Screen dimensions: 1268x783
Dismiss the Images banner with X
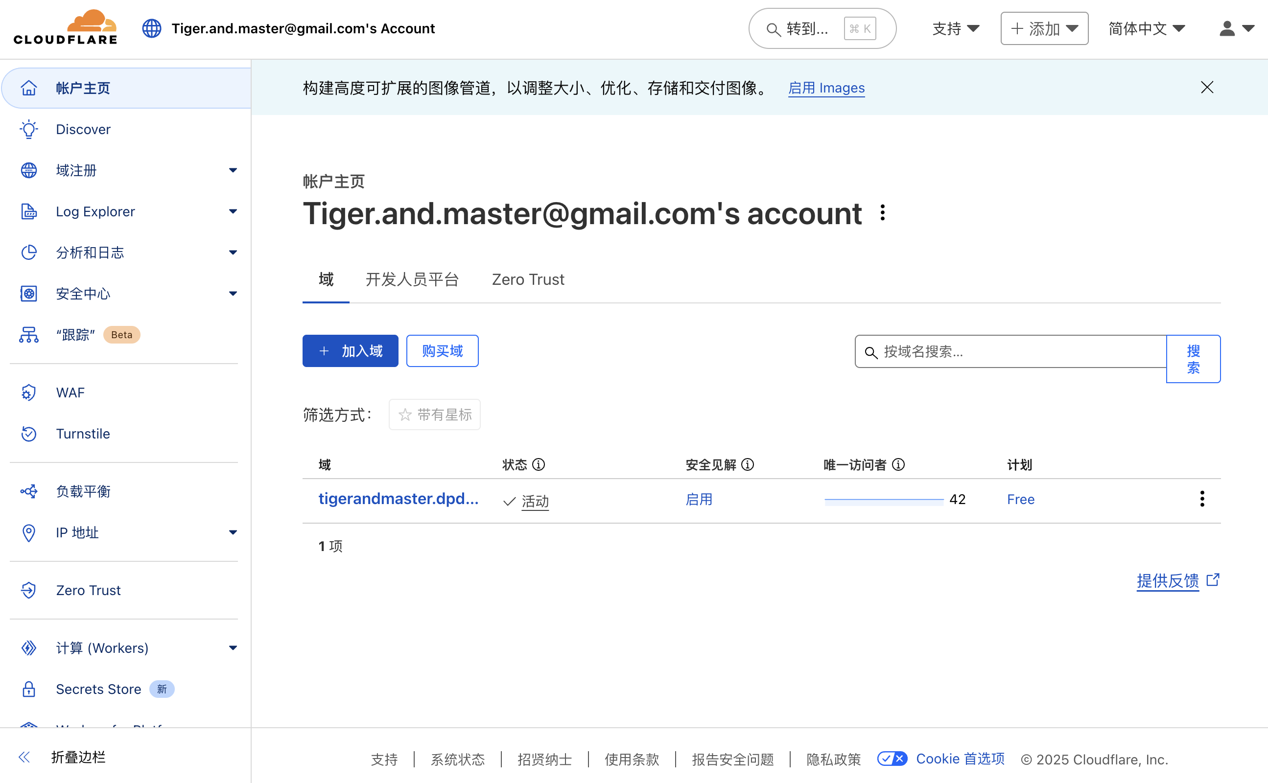[x=1207, y=88]
